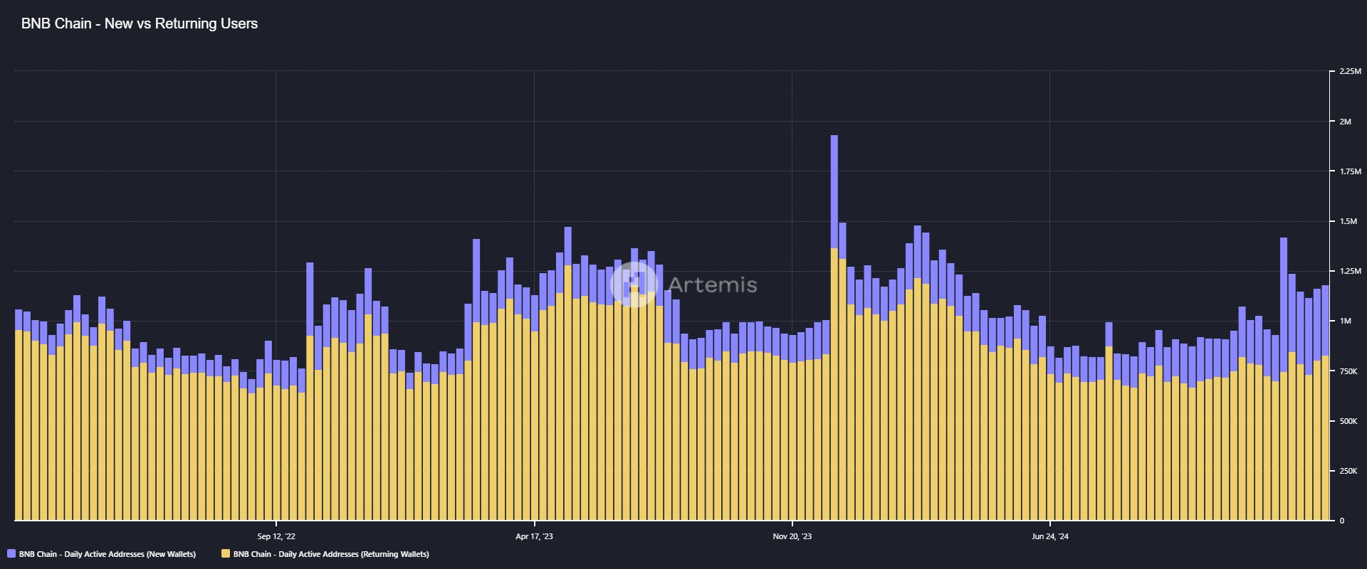Click the tallest bar's purple spike segment
Screen dimensions: 1367x569
[x=834, y=191]
